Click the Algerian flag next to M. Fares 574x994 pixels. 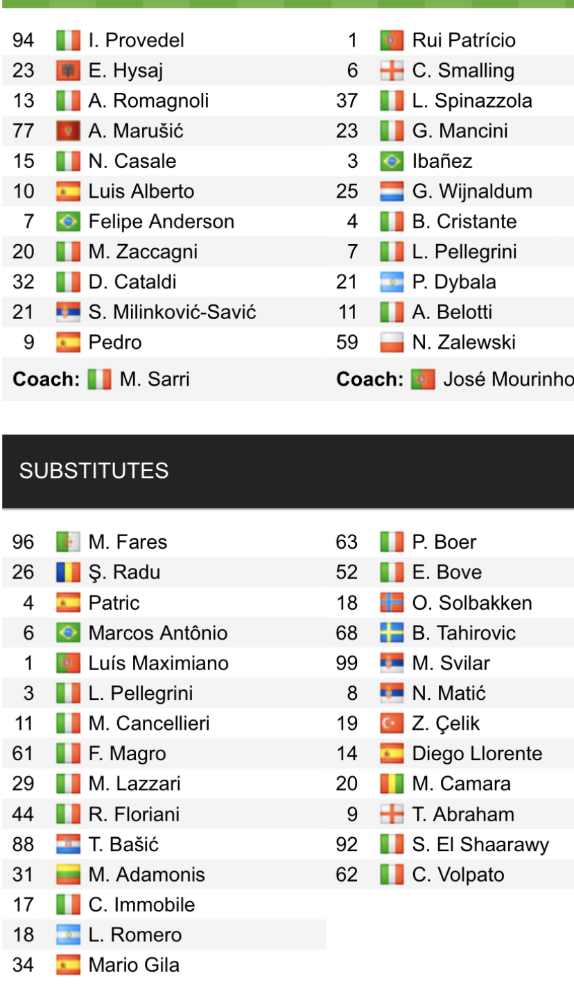[68, 542]
